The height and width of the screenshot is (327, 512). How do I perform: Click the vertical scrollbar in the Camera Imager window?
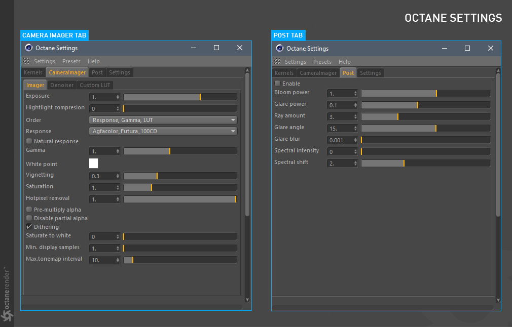[x=247, y=144]
